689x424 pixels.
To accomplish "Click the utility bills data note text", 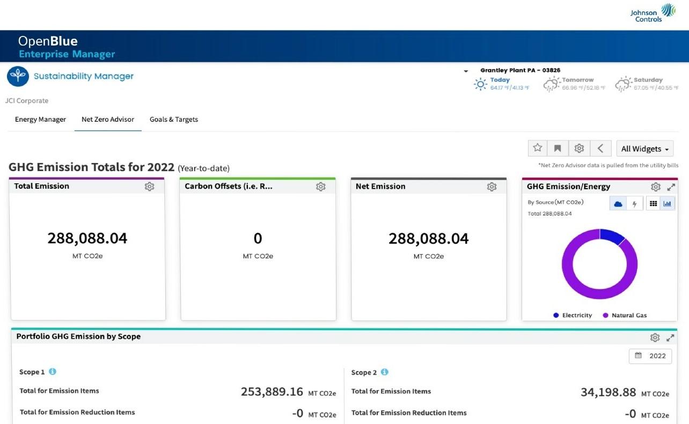I will tap(608, 165).
